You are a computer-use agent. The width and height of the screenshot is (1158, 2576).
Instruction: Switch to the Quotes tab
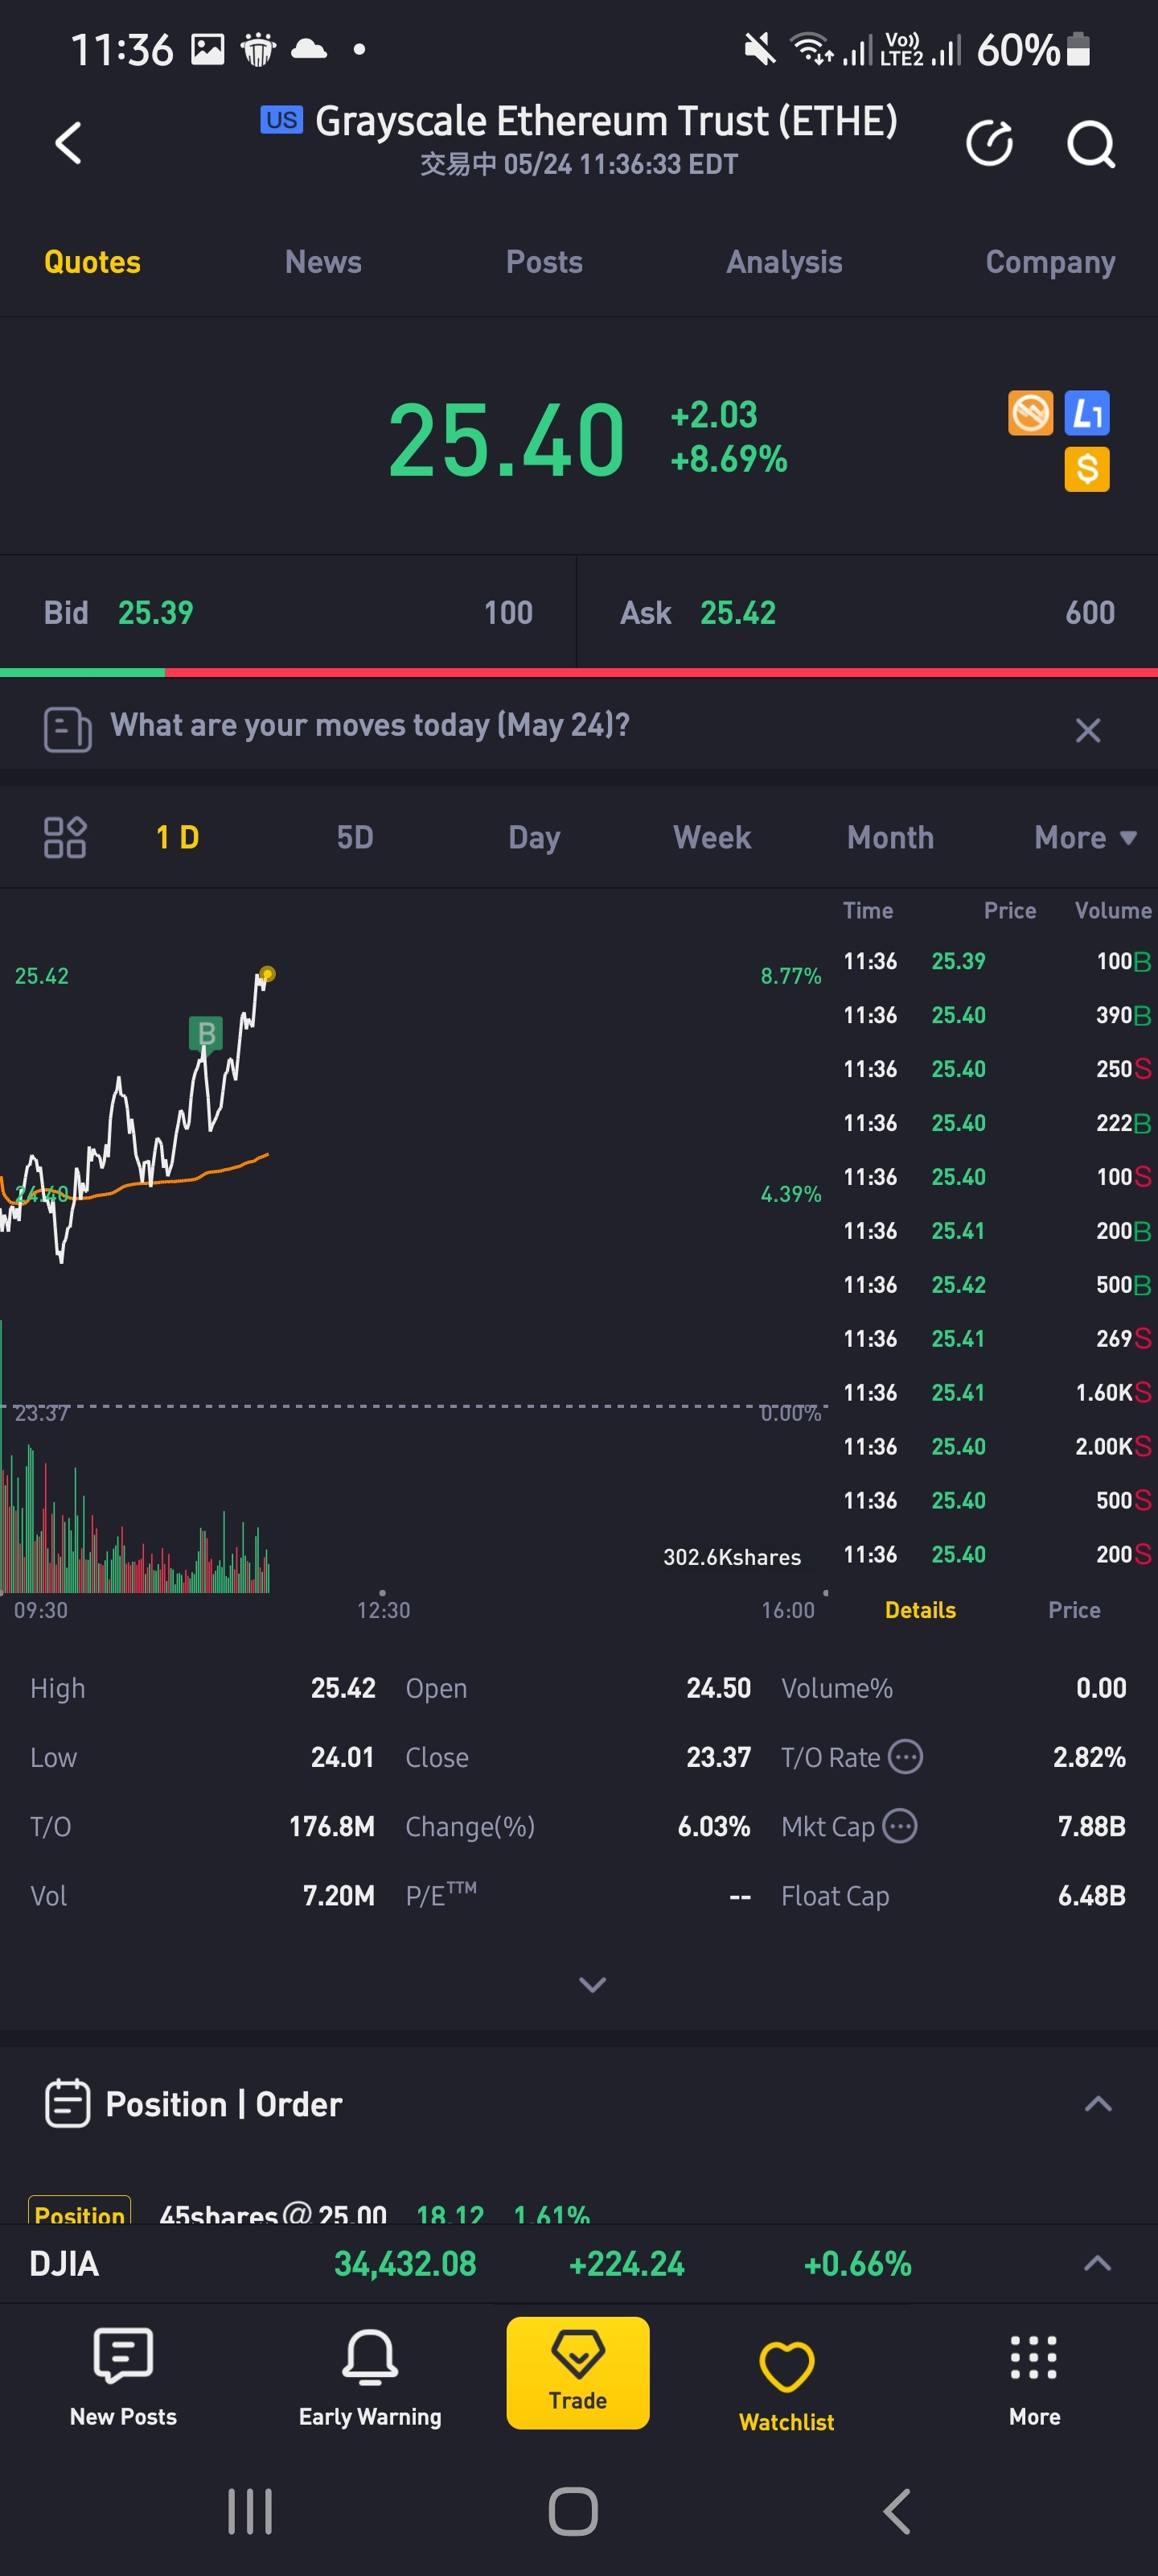[92, 262]
